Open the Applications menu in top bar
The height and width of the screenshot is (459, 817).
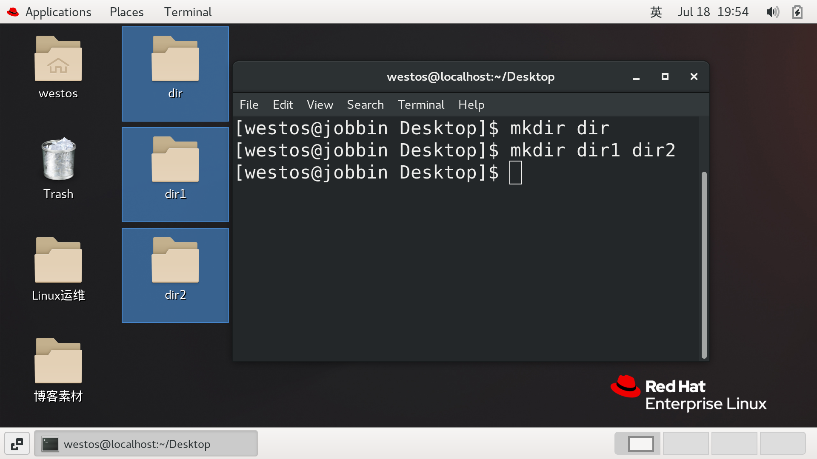58,12
